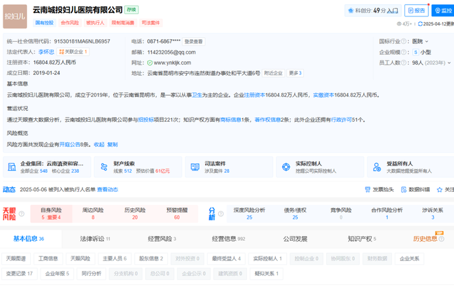
Task: Open legal representative 李怀思 link
Action: point(46,52)
